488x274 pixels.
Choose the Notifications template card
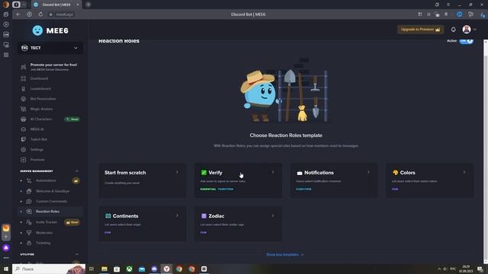pos(334,180)
